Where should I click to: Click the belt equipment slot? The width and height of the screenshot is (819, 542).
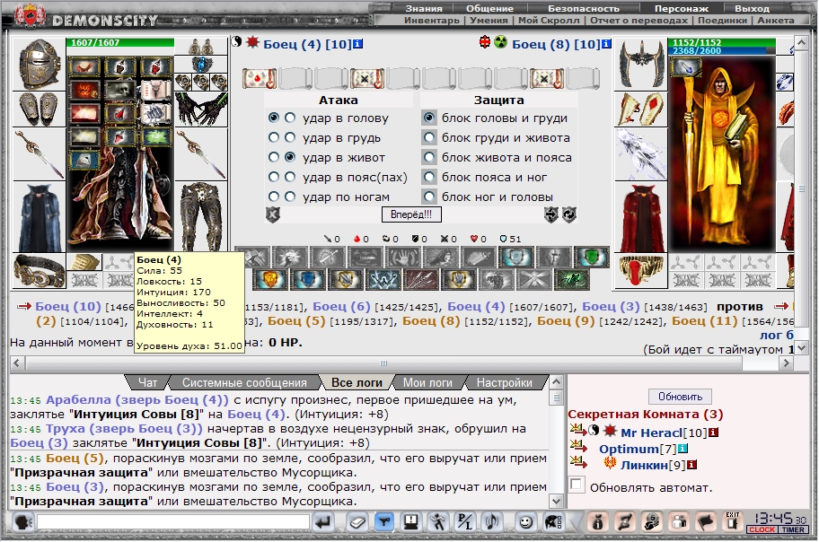tap(40, 270)
